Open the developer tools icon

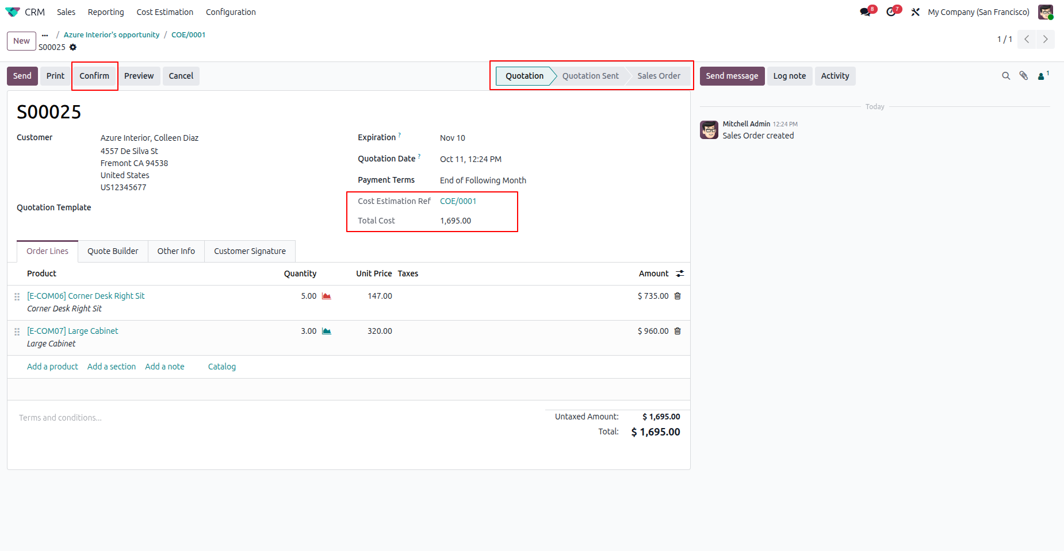[916, 12]
